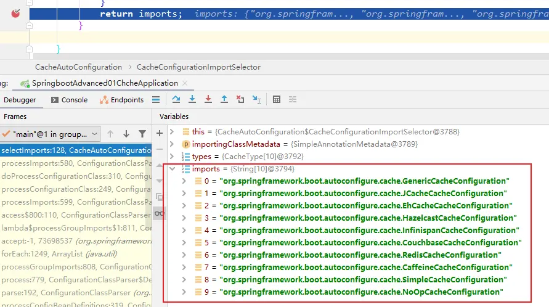Select the selectImports:128 stack frame
Viewport: 549px width, 307px height.
[76, 150]
